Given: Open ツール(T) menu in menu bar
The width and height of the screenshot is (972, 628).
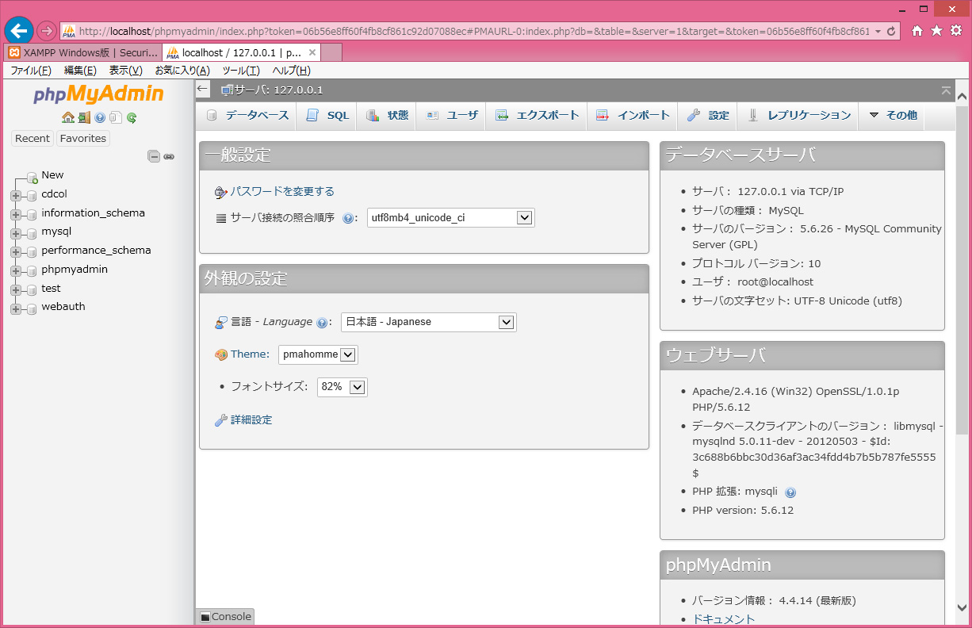Looking at the screenshot, I should click(x=240, y=71).
